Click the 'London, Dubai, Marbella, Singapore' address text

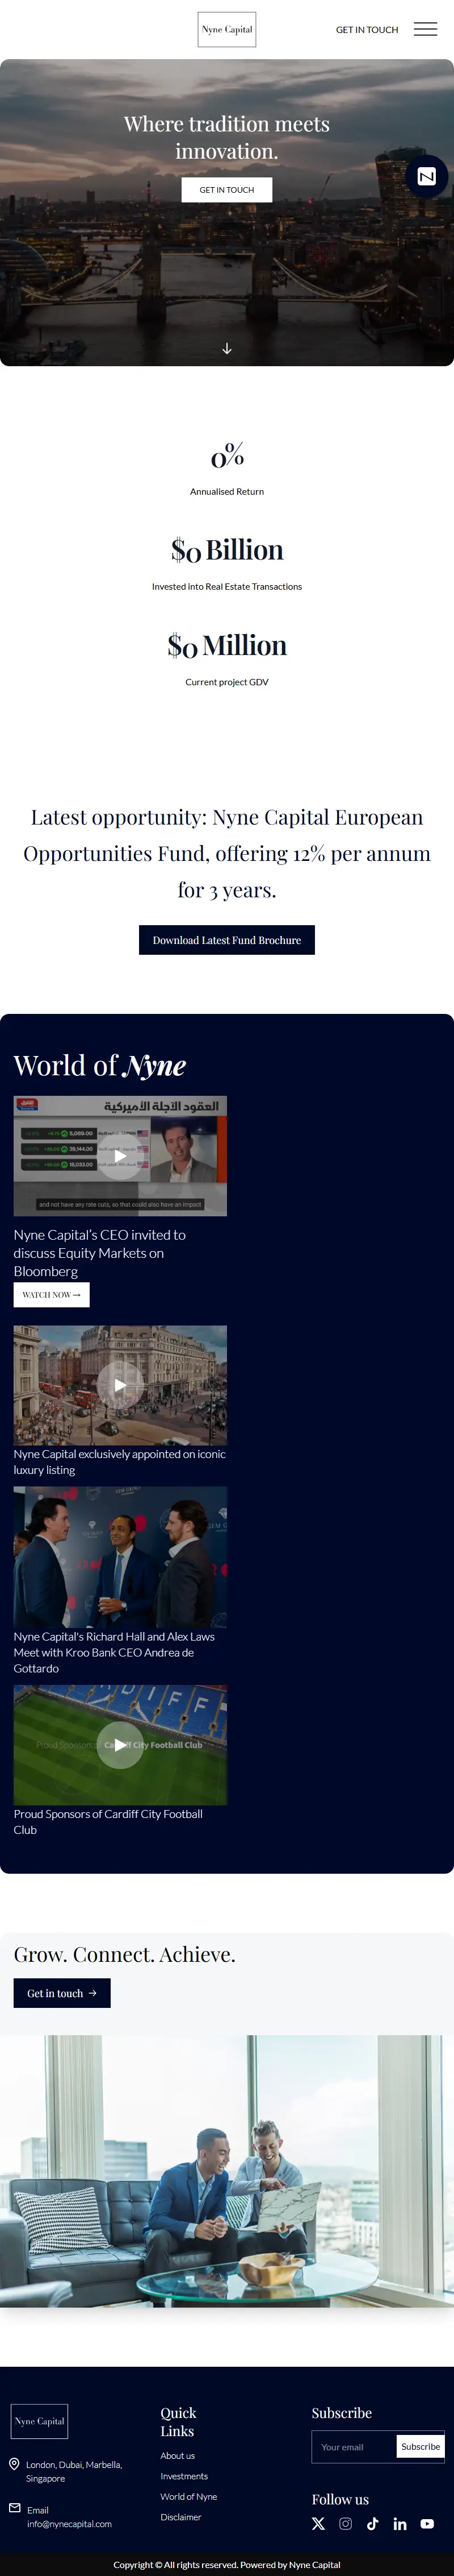[x=74, y=2471]
